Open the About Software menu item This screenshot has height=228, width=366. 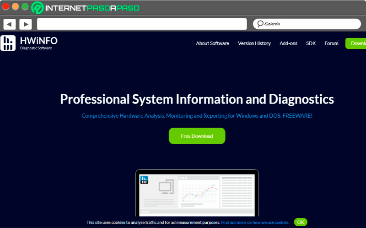pos(212,43)
